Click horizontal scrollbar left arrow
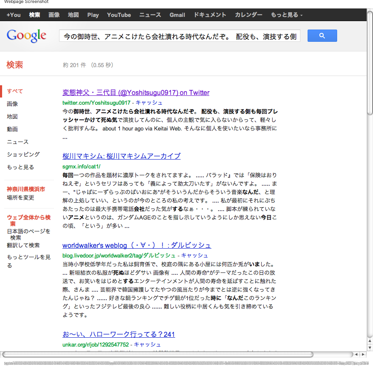Screen dimensions: 373x366 (356, 354)
